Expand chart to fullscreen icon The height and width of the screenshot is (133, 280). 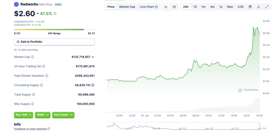[267, 7]
